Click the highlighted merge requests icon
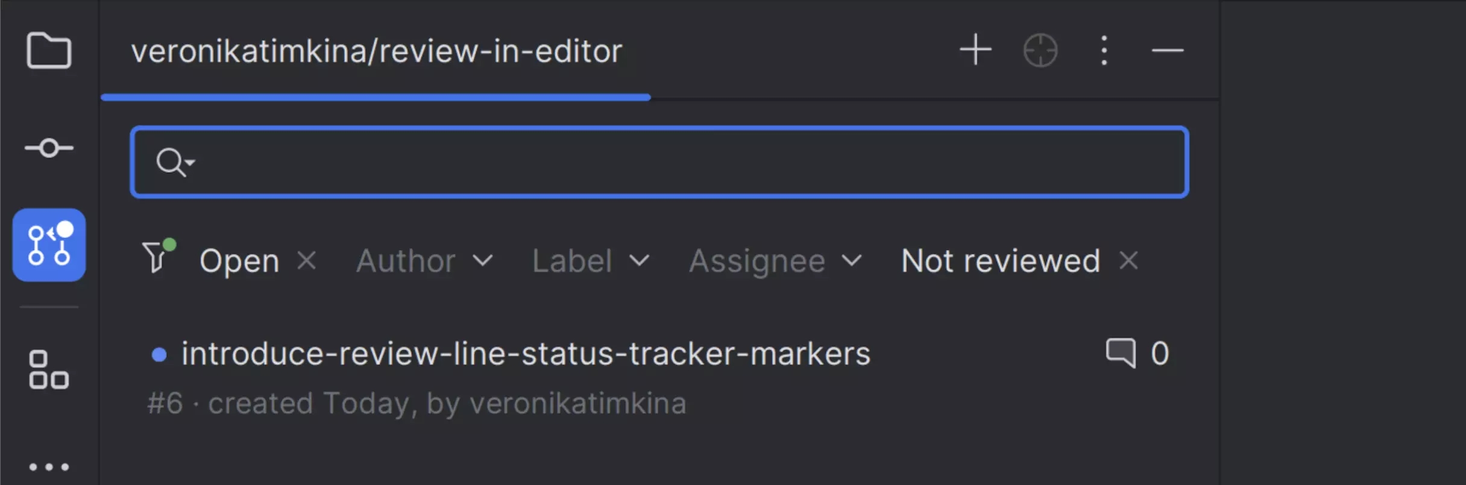The height and width of the screenshot is (485, 1466). (x=49, y=244)
